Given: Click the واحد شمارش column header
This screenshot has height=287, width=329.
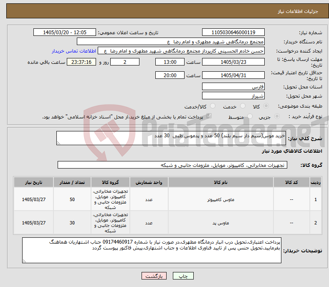Looking at the screenshot, I should (149, 182).
